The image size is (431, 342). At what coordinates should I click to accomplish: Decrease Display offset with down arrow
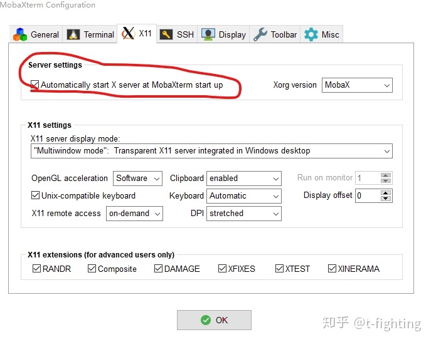386,199
